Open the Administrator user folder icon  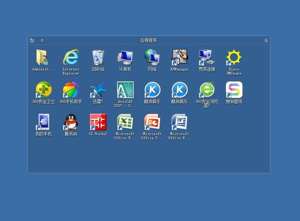pyautogui.click(x=43, y=58)
